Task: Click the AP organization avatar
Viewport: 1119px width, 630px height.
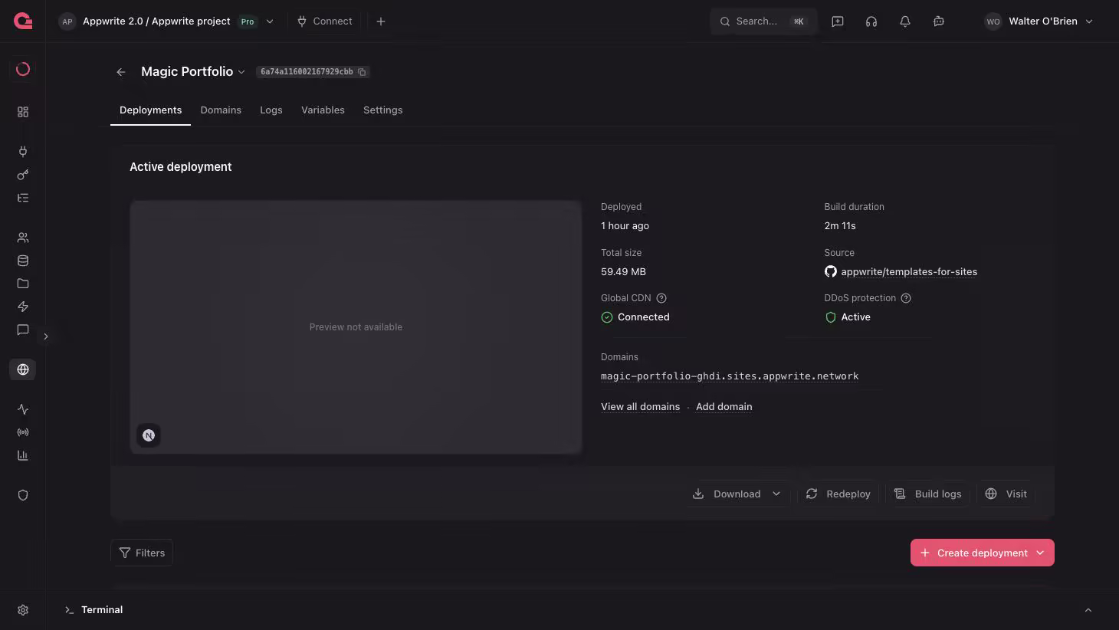Action: (x=67, y=21)
